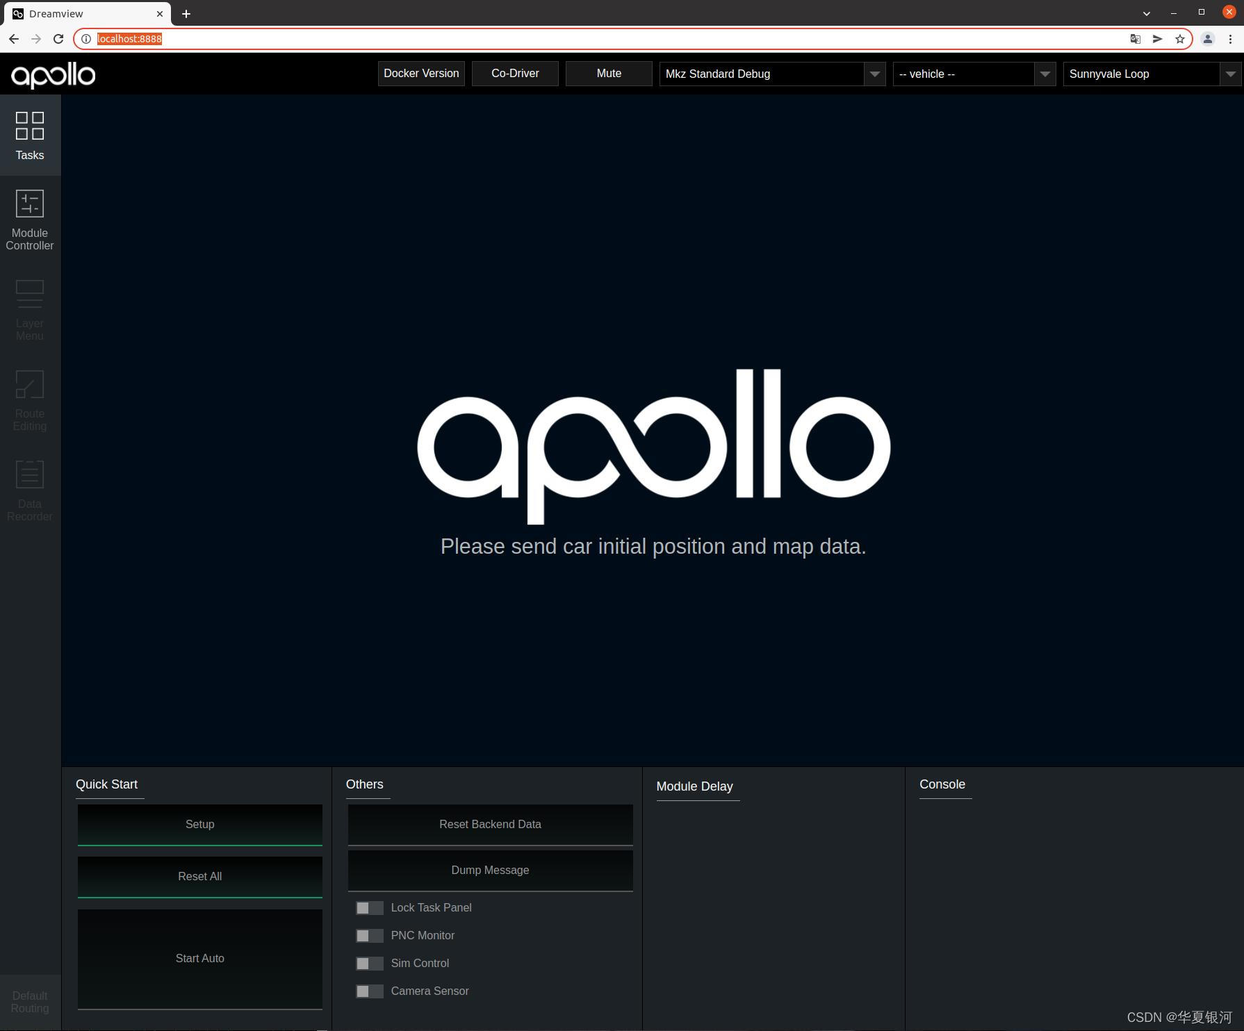Screen dimensions: 1244x1031
Task: Open the vehicle selection dropdown
Action: [974, 74]
